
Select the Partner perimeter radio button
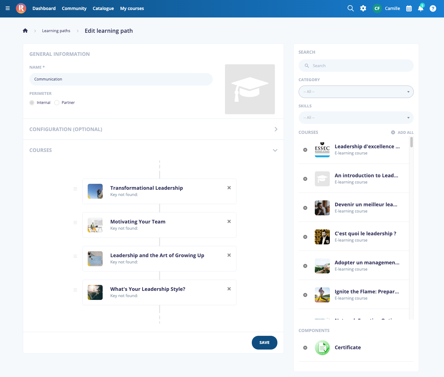click(57, 103)
